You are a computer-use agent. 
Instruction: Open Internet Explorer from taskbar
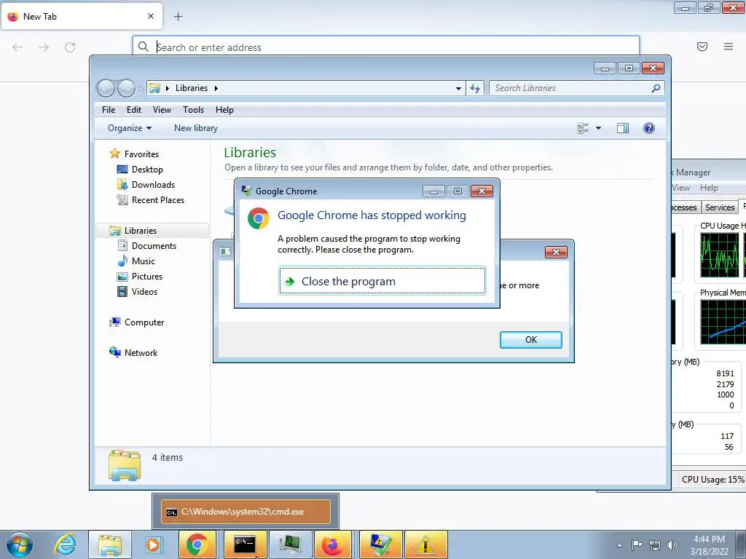pyautogui.click(x=65, y=544)
